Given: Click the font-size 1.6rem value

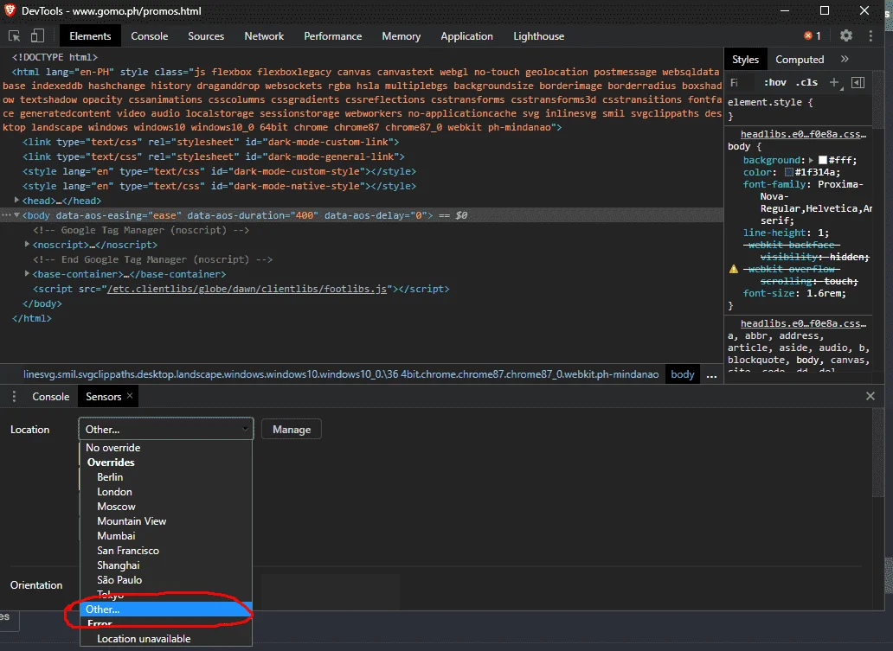Looking at the screenshot, I should pos(826,294).
